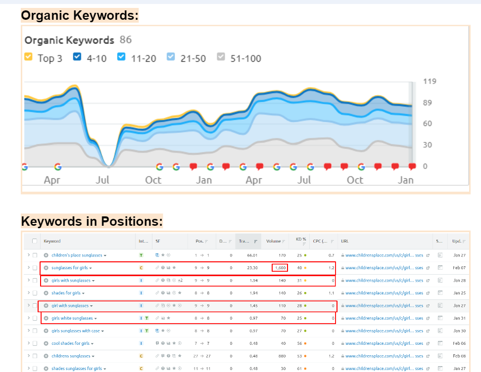Open childrensplace.com URL in 'girls white sunglasses' row
This screenshot has height=372, width=481.
(x=384, y=318)
